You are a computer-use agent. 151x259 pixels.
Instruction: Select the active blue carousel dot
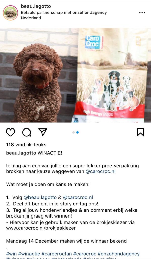coord(78,132)
